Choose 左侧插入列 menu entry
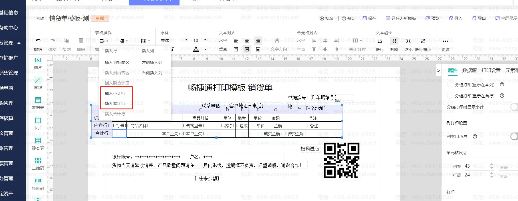The height and width of the screenshot is (201, 518). tap(152, 63)
